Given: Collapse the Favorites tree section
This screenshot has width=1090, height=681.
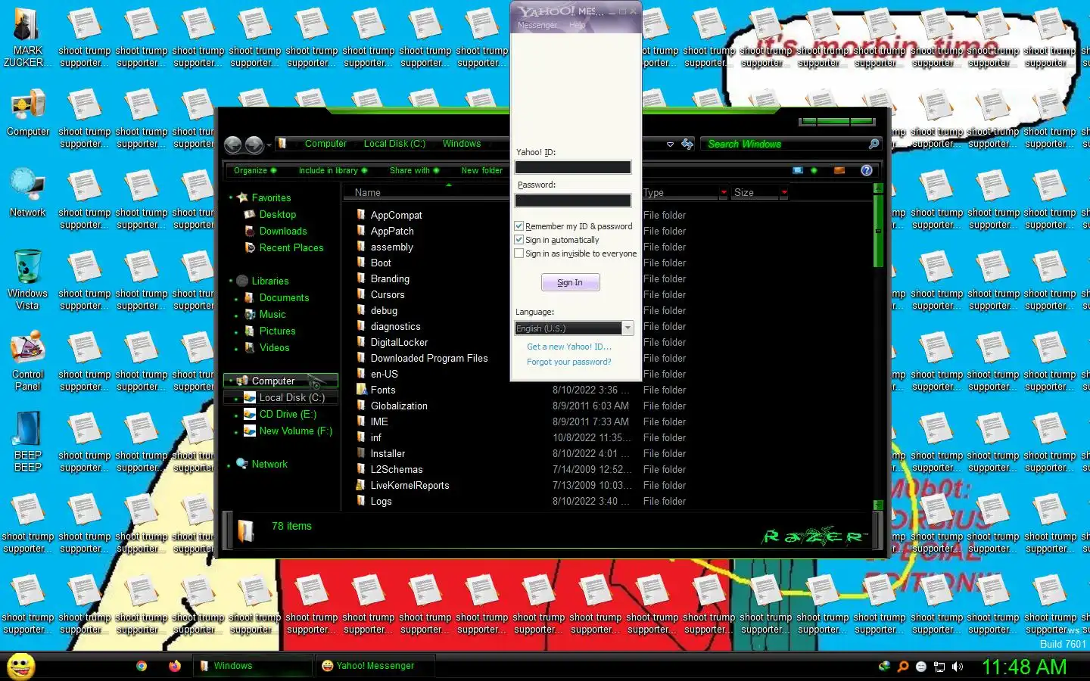Looking at the screenshot, I should tap(231, 197).
